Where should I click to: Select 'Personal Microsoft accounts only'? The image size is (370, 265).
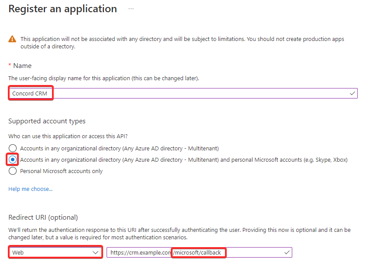pos(12,171)
